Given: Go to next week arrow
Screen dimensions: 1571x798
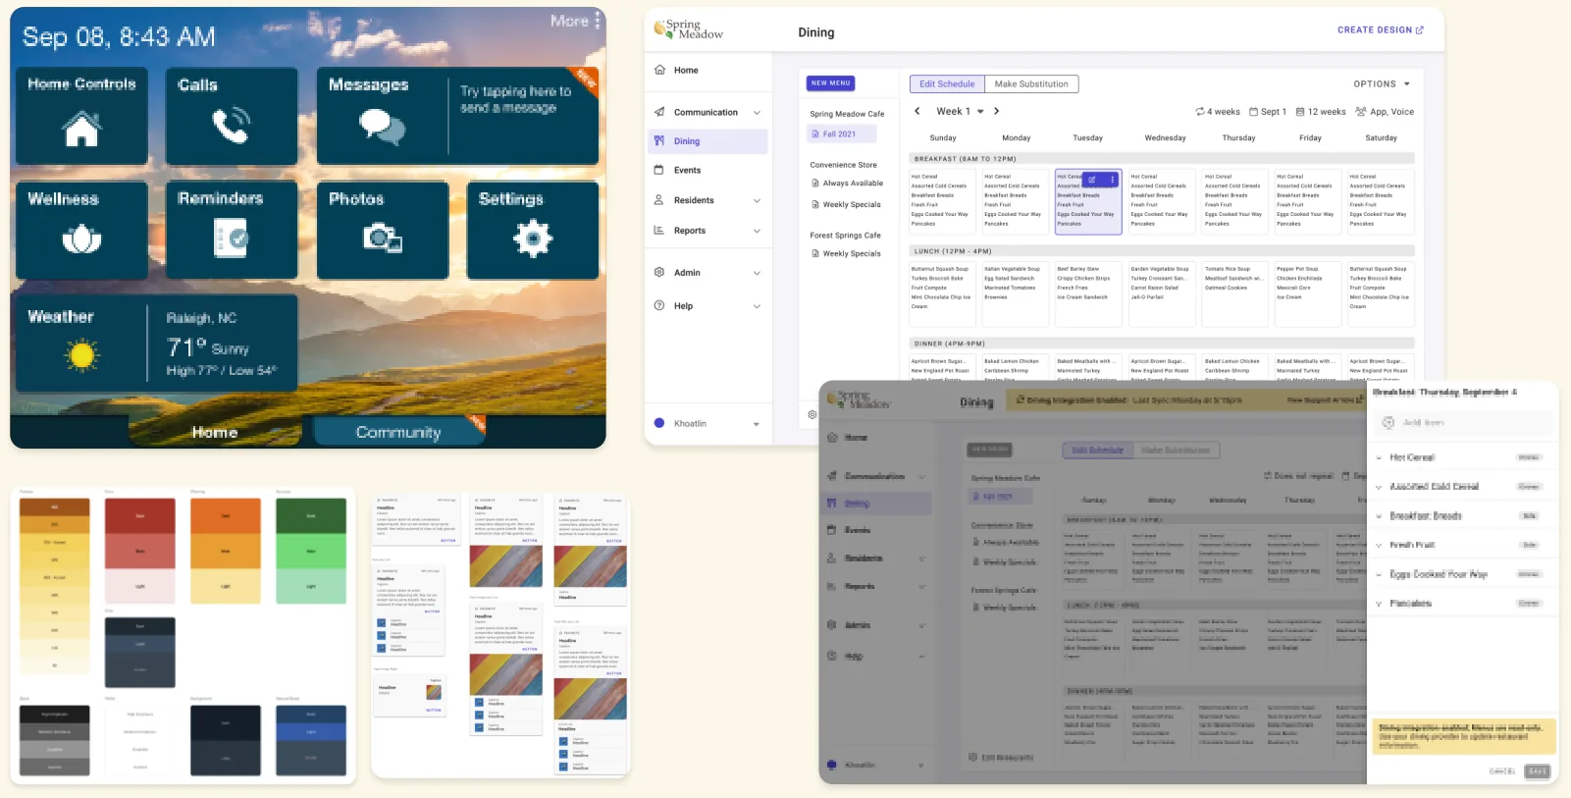Looking at the screenshot, I should point(996,111).
